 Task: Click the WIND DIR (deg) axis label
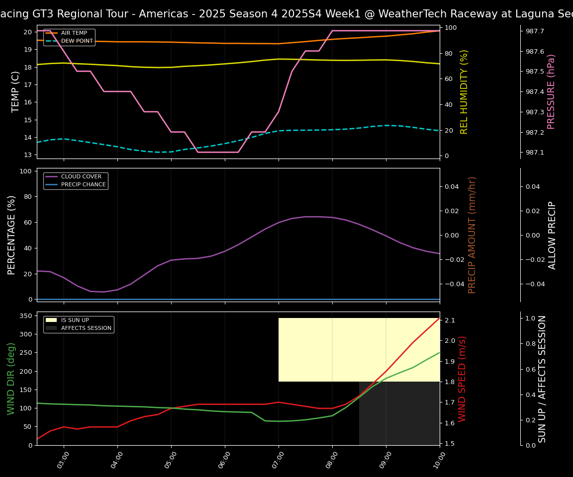[x=11, y=379]
